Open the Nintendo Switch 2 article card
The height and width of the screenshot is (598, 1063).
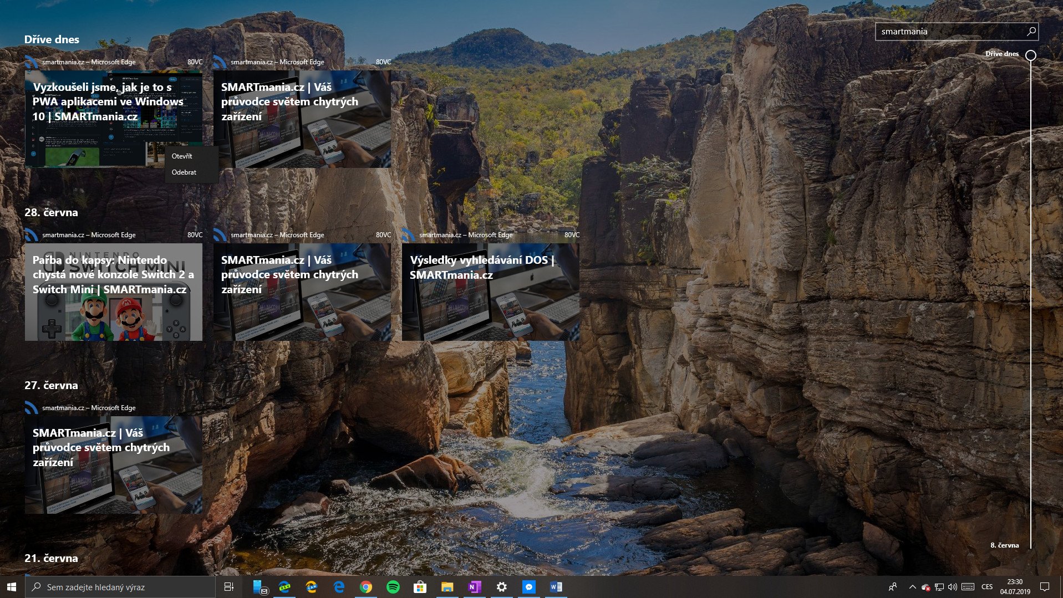114,292
